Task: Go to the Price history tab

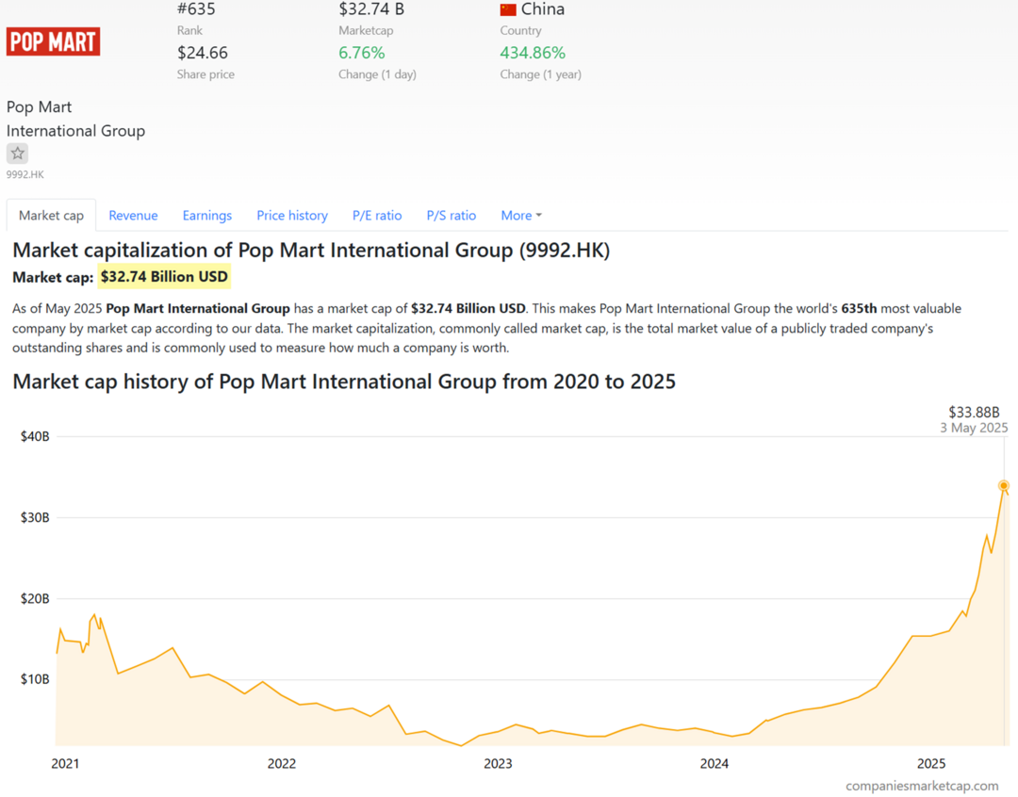Action: point(292,216)
